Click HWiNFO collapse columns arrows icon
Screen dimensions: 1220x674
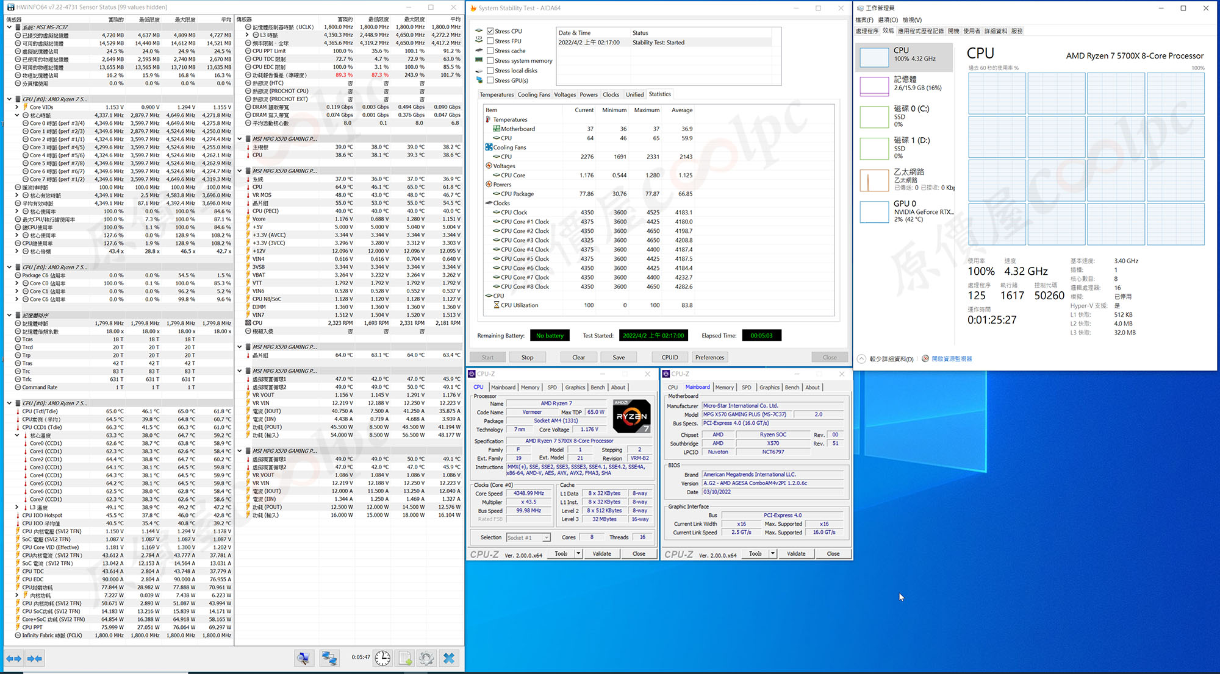[35, 658]
